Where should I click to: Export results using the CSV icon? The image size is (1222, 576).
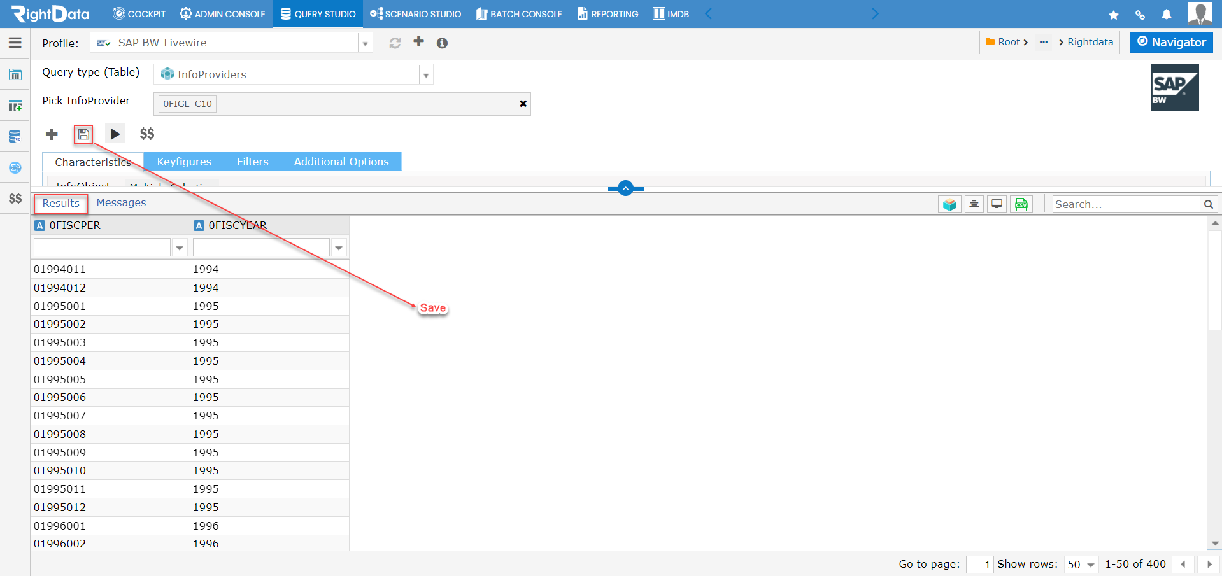[x=1021, y=204]
